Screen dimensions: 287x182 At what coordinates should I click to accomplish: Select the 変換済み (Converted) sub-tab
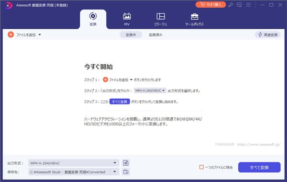tap(155, 34)
